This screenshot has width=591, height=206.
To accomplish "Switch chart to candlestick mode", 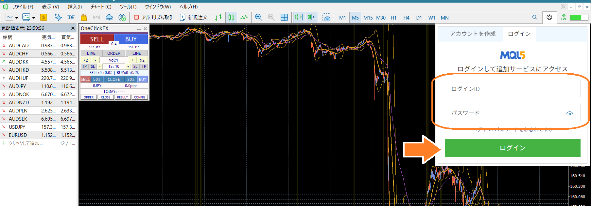I will point(231,18).
